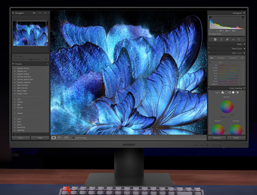Apply the Adaptive: Sky preset
Screen dimensions: 257x195
[22, 71]
